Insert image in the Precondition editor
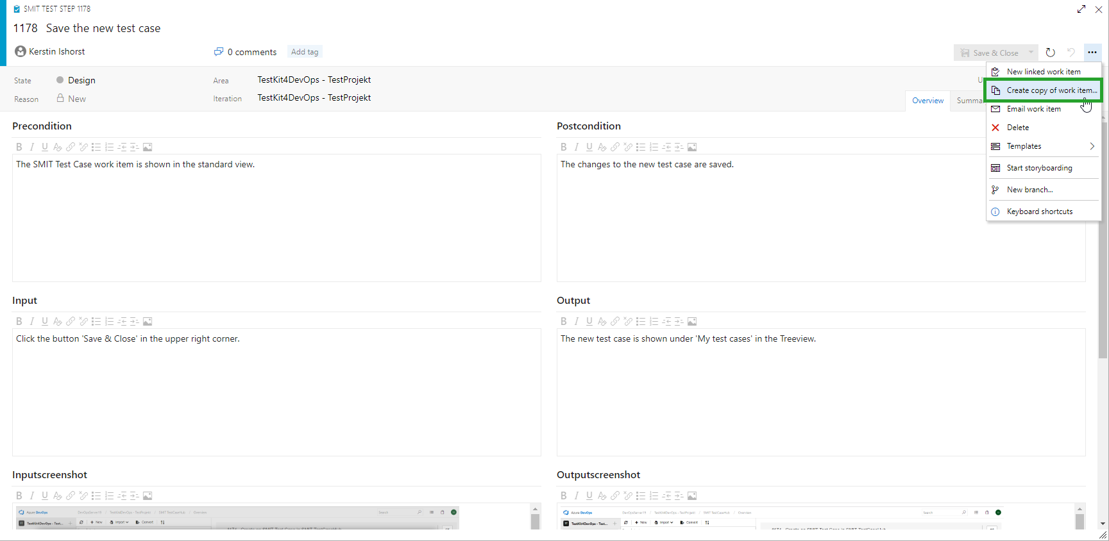1109x541 pixels. click(148, 147)
